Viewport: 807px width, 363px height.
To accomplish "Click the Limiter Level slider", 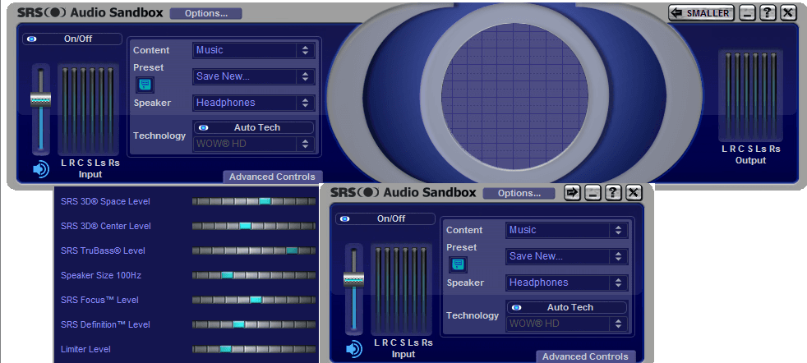I will click(x=254, y=349).
